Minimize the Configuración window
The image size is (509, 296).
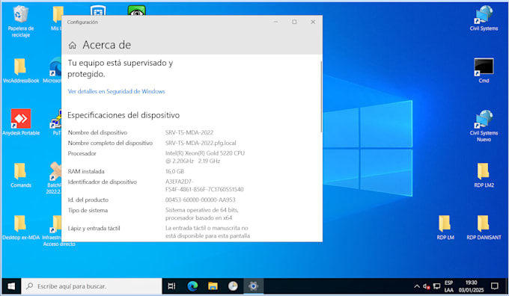tap(275, 22)
